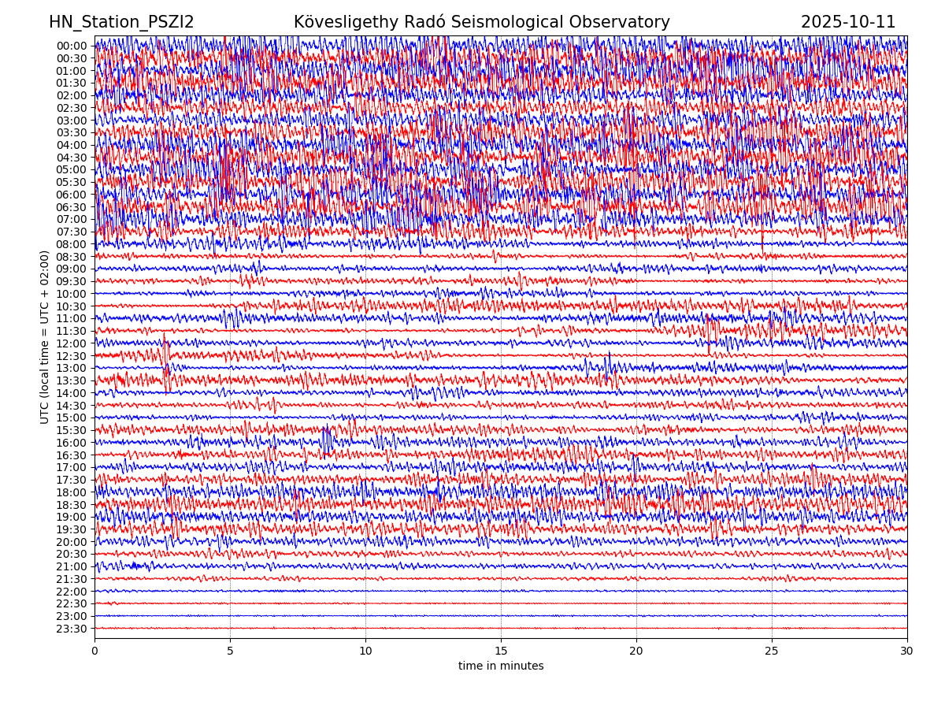
Task: Click the 'time in minutes' axis label
Action: (x=501, y=666)
